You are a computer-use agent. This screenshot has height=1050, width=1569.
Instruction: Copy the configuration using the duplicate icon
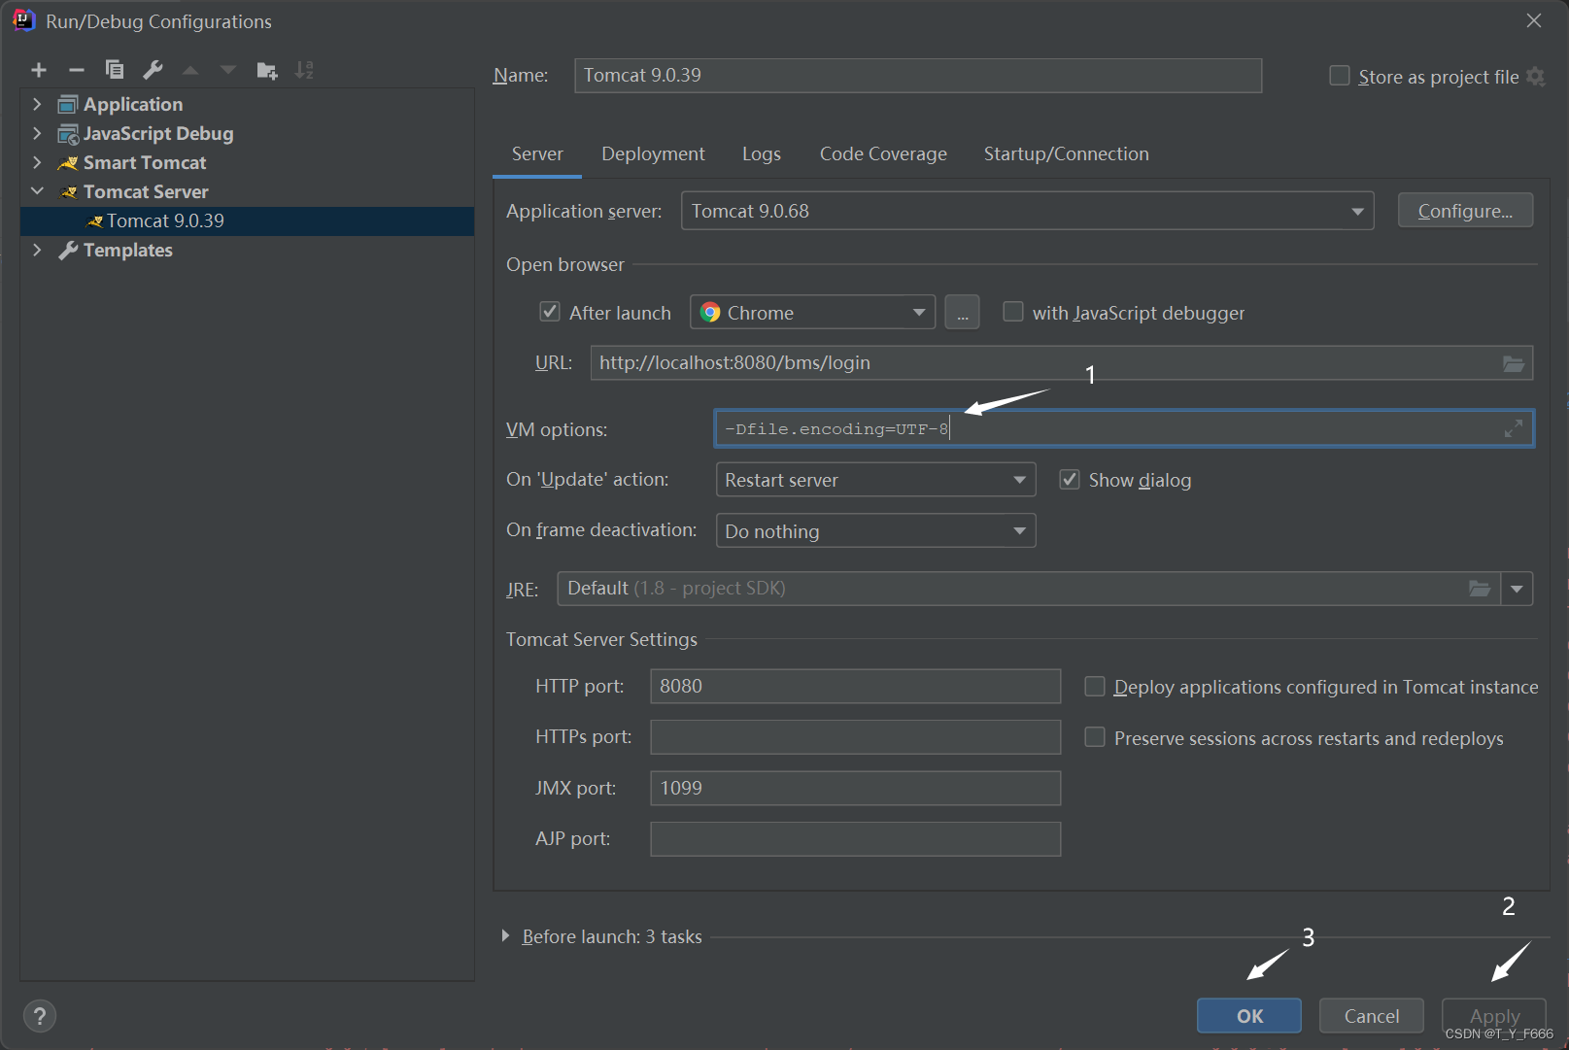pos(115,70)
